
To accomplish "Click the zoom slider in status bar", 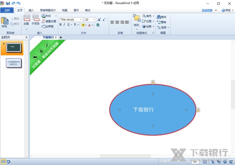I will coord(165,161).
